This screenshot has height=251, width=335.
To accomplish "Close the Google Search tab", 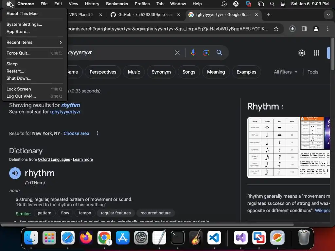I will click(256, 14).
